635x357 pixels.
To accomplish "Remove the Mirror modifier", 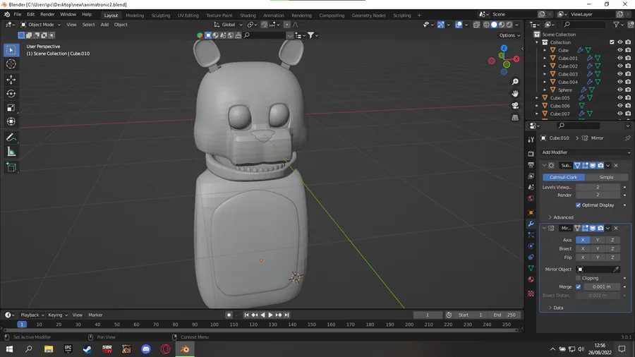I will coord(616,229).
